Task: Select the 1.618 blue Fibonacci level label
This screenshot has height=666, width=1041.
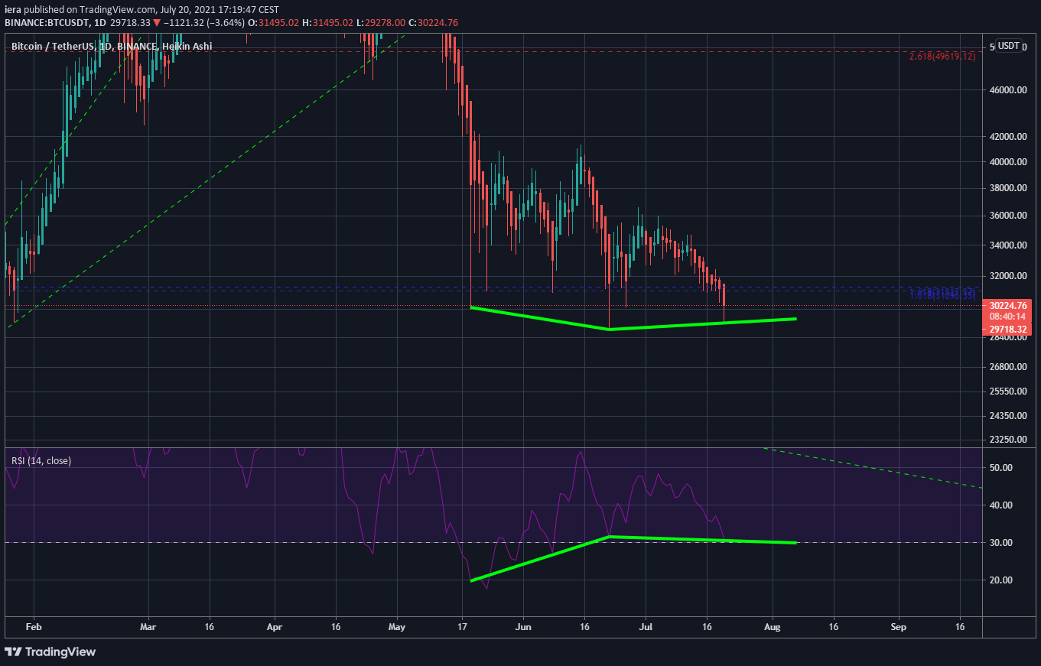Action: click(x=942, y=294)
